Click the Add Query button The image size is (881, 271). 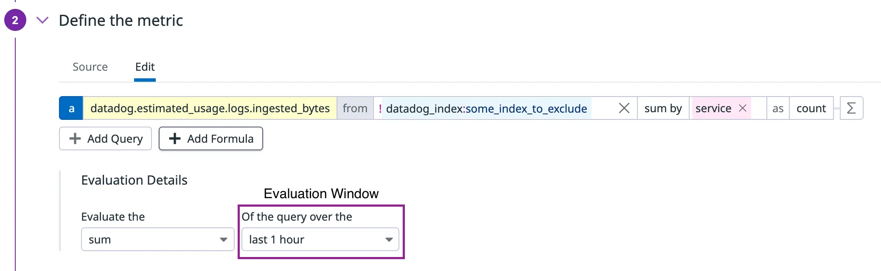tap(105, 138)
